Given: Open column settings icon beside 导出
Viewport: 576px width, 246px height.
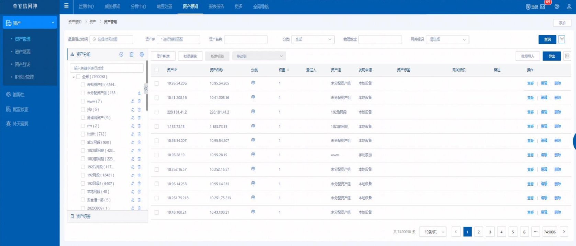Looking at the screenshot, I should (x=567, y=56).
